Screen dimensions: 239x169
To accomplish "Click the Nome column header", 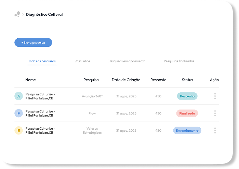I will point(30,80).
